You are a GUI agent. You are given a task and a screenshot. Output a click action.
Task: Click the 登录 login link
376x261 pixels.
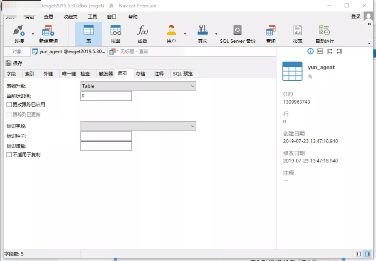[356, 16]
